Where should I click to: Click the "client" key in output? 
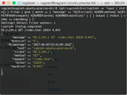pyautogui.click(x=20, y=52)
